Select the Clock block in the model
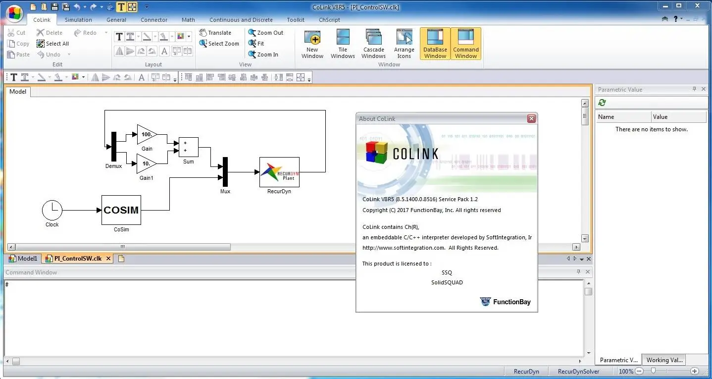Viewport: 712px width, 379px height. 52,210
